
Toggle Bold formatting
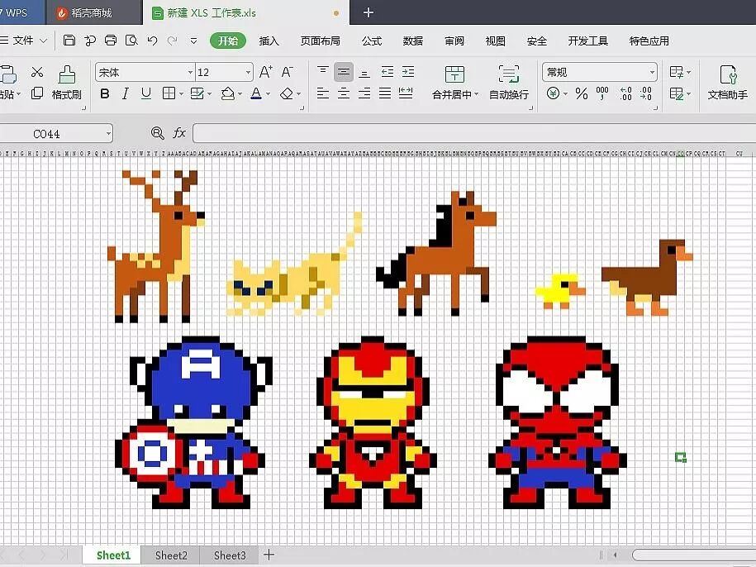tap(105, 94)
